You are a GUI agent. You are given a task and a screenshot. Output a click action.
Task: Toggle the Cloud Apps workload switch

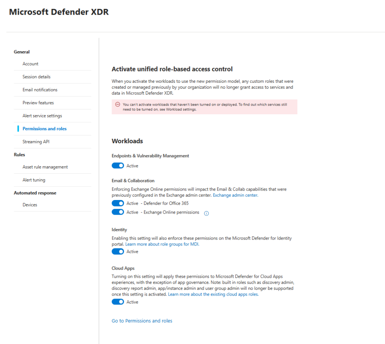tap(118, 302)
